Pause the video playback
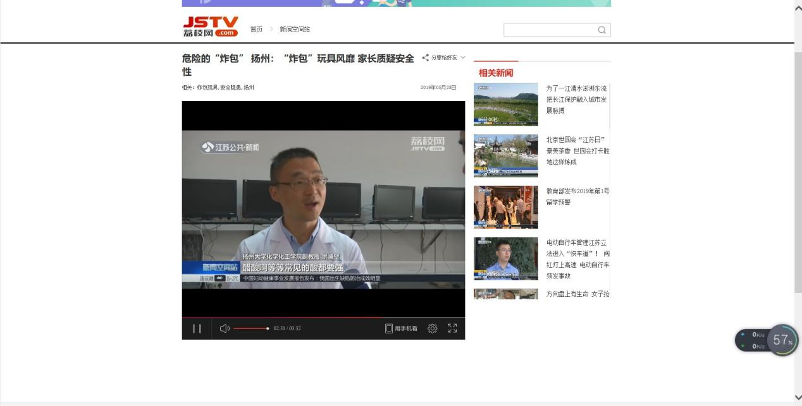Image resolution: width=802 pixels, height=406 pixels. (x=197, y=328)
